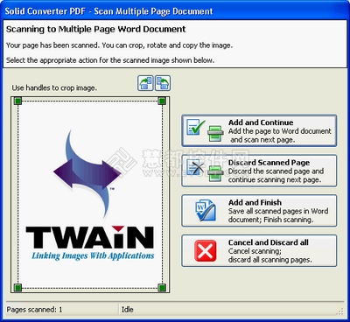Viewport: 350px width, 322px height.
Task: Select the bottom-left green crop handle
Action: [x=17, y=288]
